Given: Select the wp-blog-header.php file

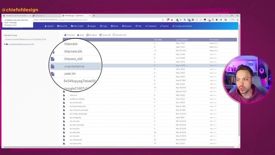Looking at the screenshot, I should [77, 106].
